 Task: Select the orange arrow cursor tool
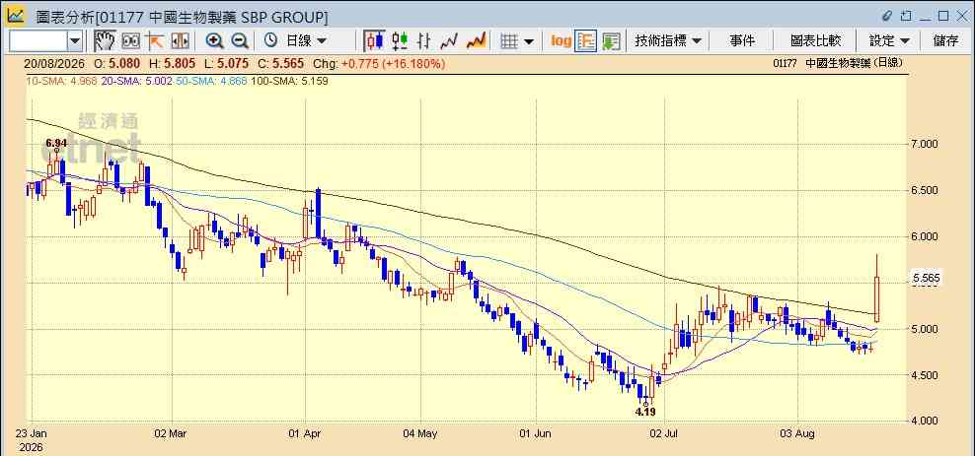(x=154, y=41)
